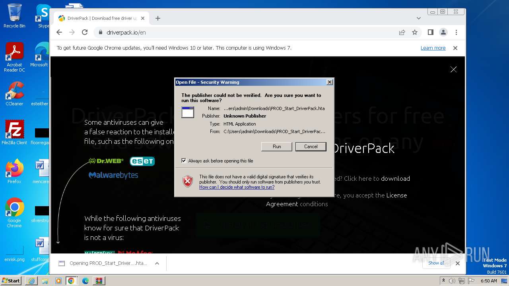Click Cancel in the Security Warning dialog

(311, 147)
